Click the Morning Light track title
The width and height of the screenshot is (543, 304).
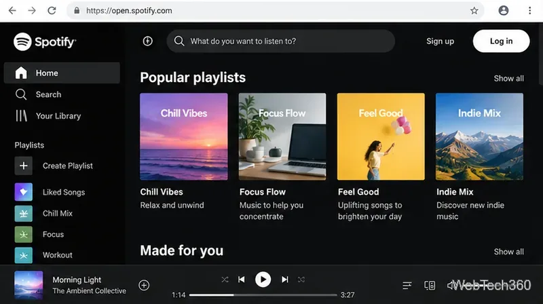click(x=77, y=280)
